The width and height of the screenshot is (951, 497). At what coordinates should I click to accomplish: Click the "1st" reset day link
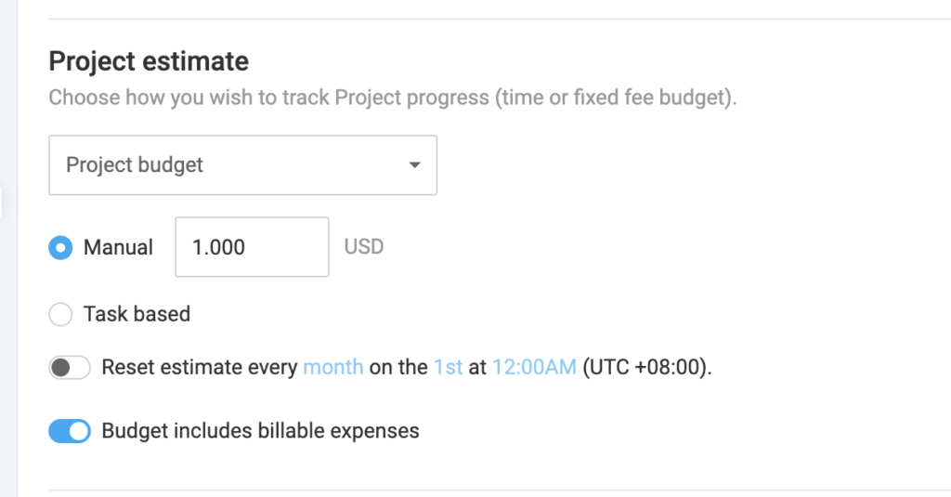448,367
